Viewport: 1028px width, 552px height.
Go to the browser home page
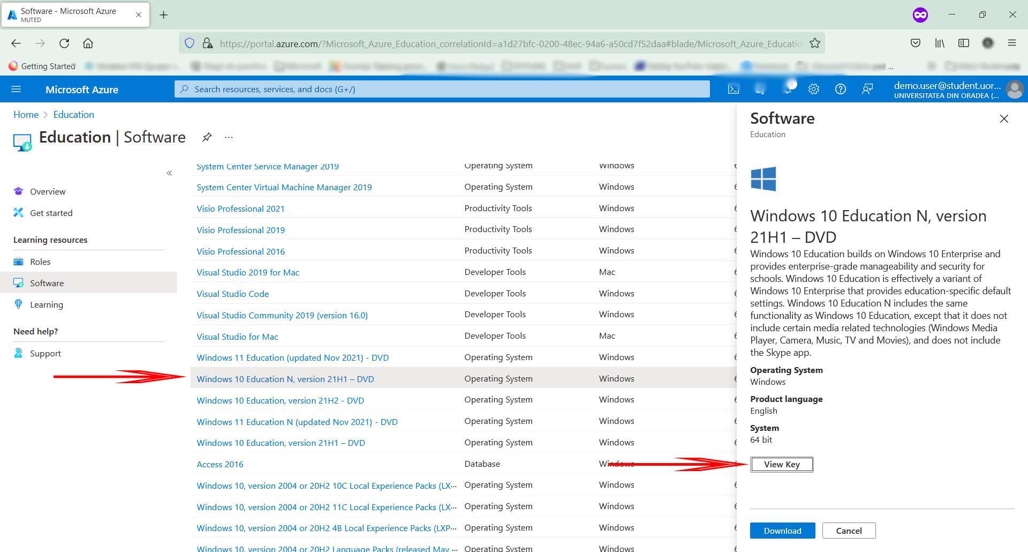[88, 43]
